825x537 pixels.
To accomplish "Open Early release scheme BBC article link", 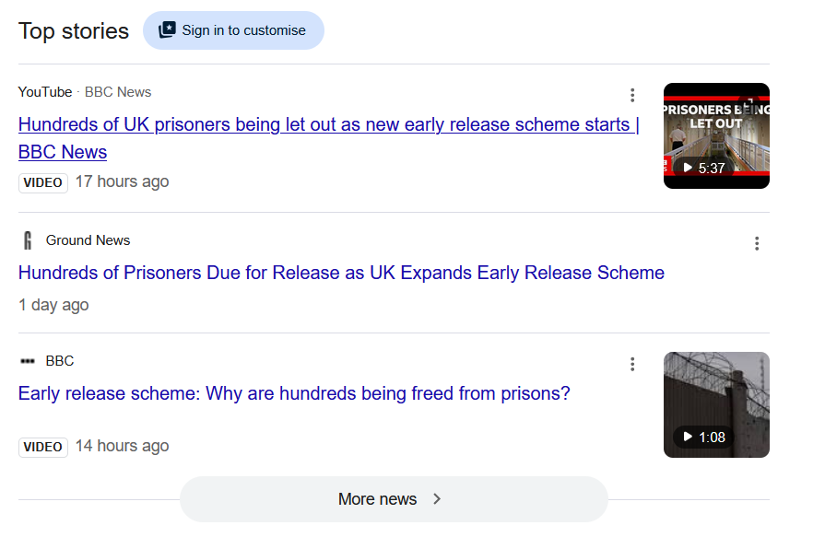I will pyautogui.click(x=294, y=393).
